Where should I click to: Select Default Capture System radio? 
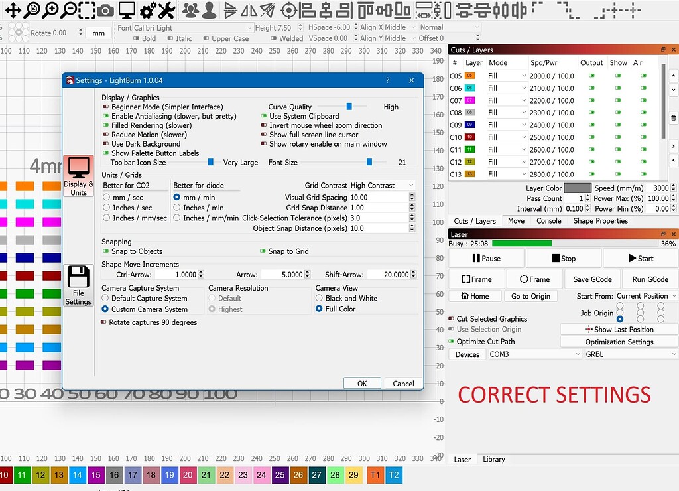(105, 298)
